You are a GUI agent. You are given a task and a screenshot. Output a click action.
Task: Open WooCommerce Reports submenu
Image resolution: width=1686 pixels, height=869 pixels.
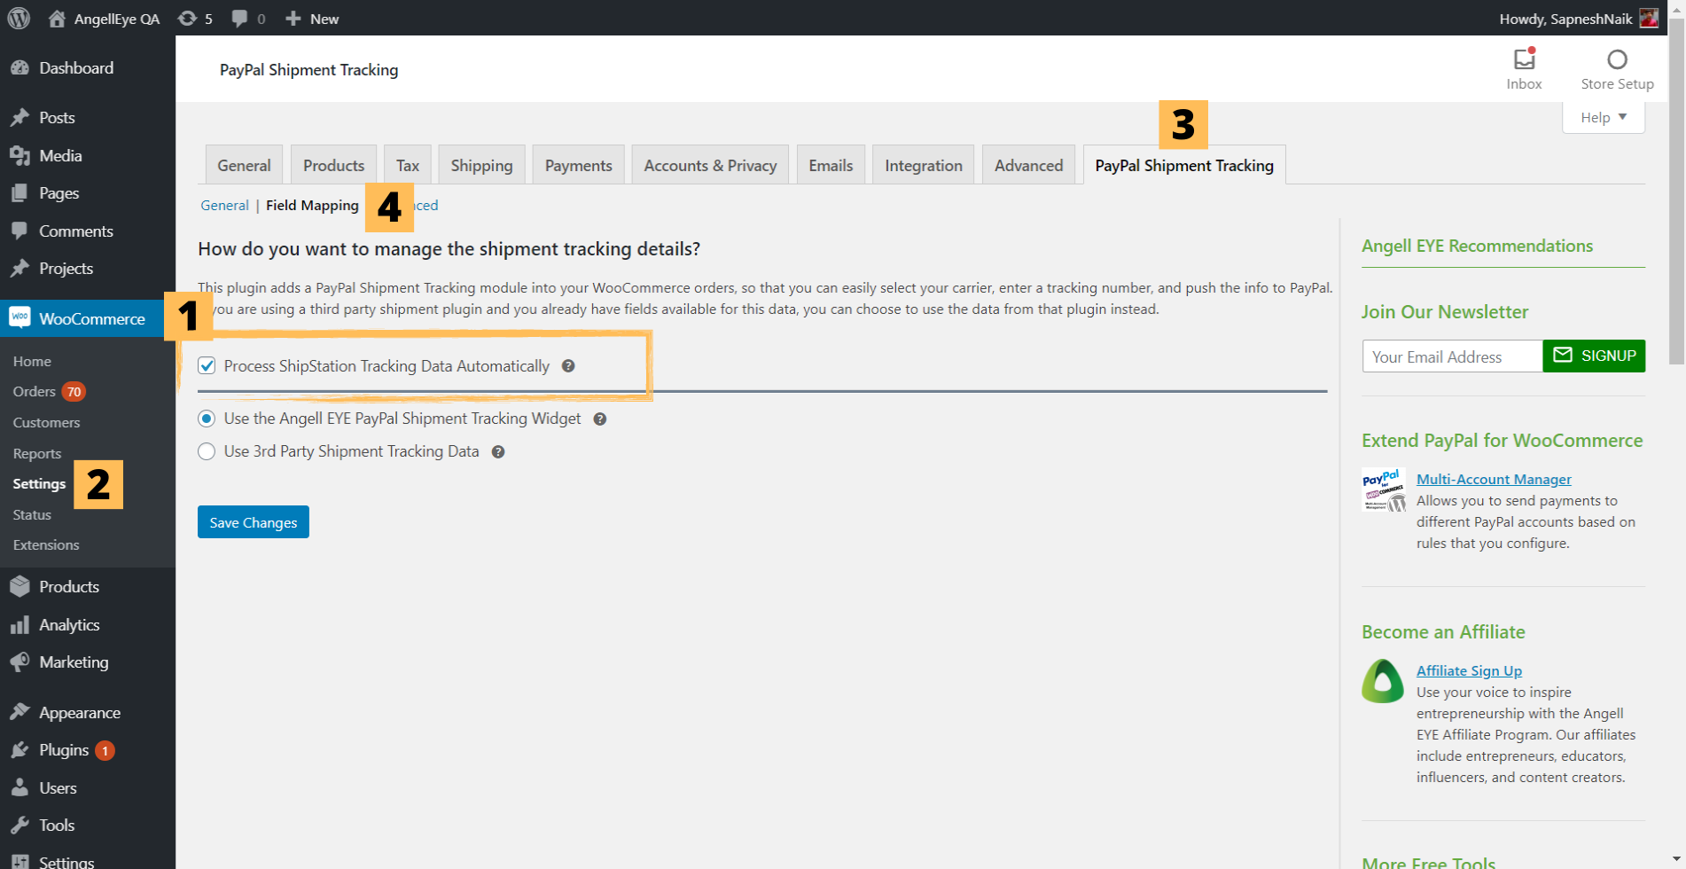[x=37, y=453]
